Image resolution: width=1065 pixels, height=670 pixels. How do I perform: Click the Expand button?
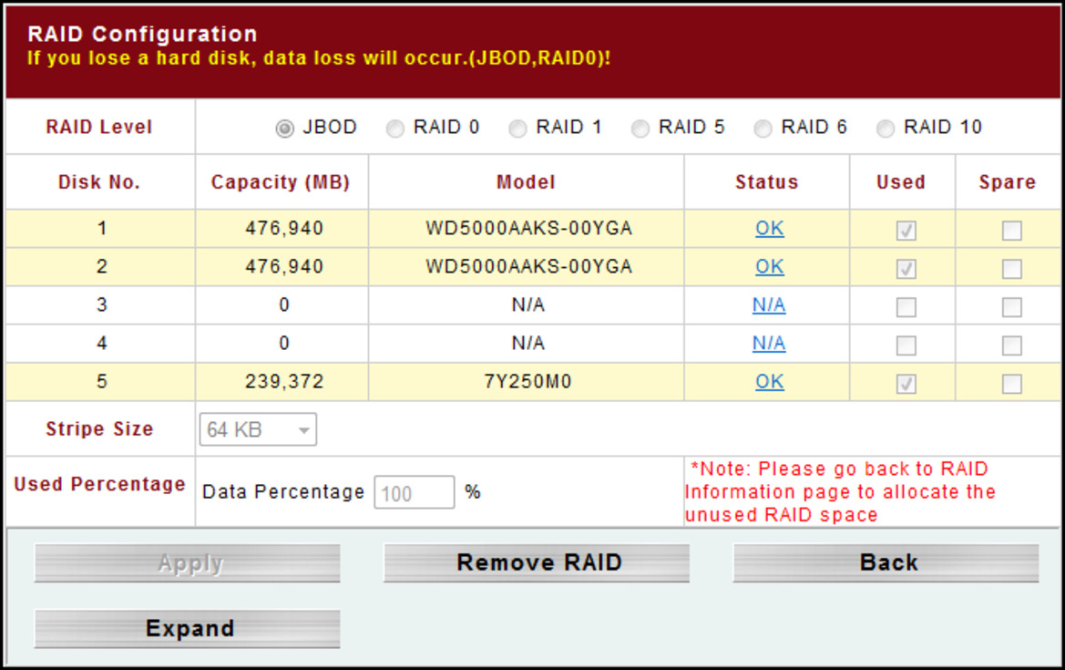coord(188,629)
